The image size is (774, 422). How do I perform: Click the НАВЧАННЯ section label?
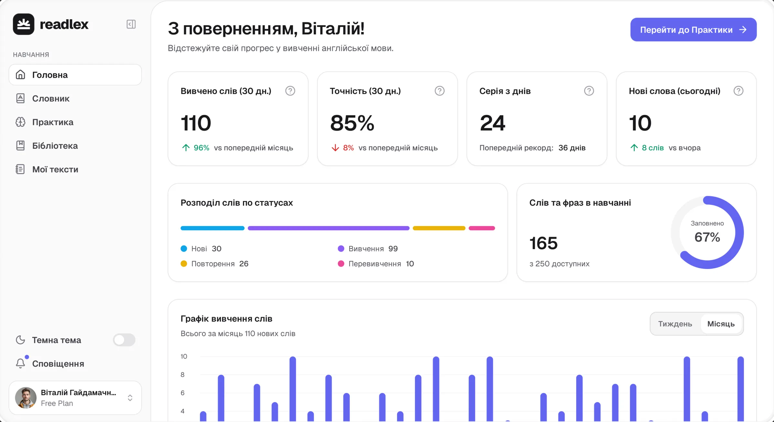31,55
